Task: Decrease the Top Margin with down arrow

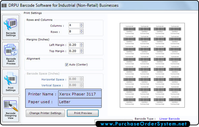Action: pyautogui.click(x=81, y=52)
